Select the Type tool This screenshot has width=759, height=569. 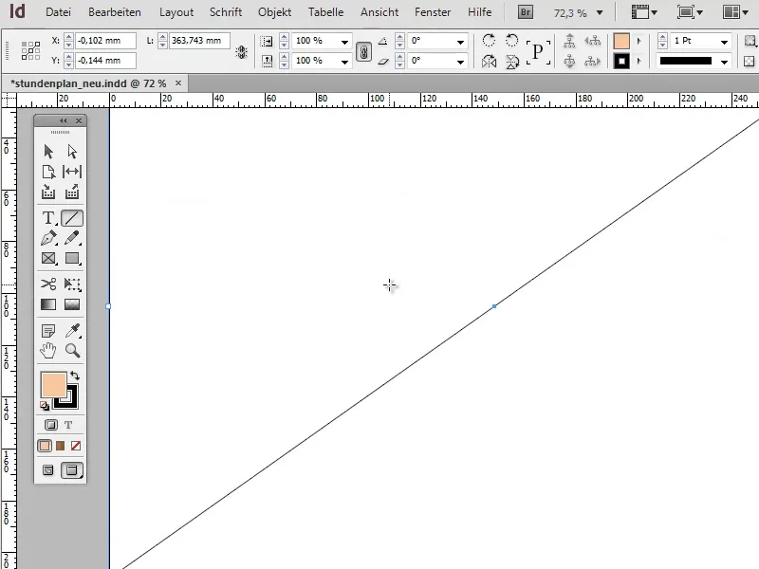coord(47,219)
